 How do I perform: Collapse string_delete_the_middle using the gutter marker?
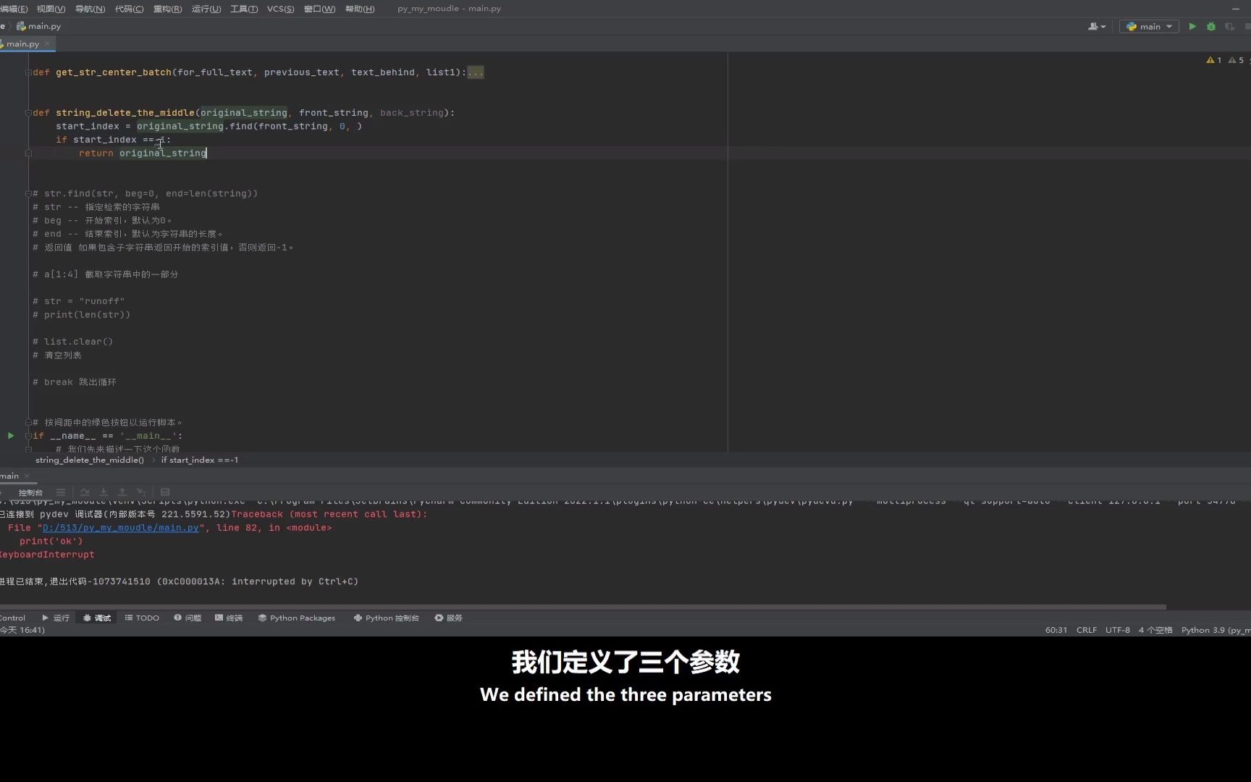tap(28, 113)
